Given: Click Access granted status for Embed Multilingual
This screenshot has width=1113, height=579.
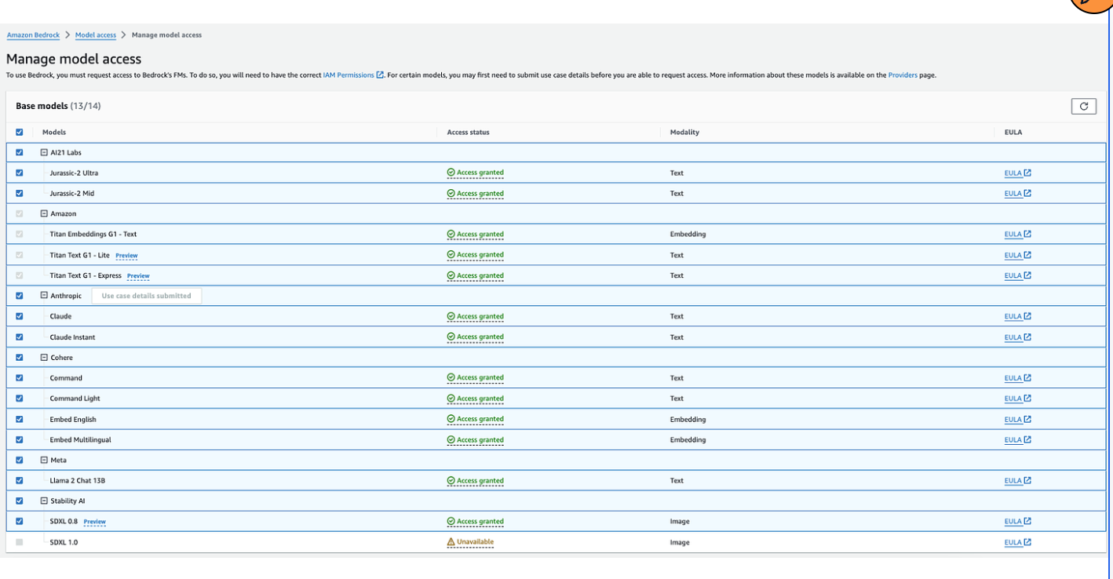Looking at the screenshot, I should pos(476,439).
